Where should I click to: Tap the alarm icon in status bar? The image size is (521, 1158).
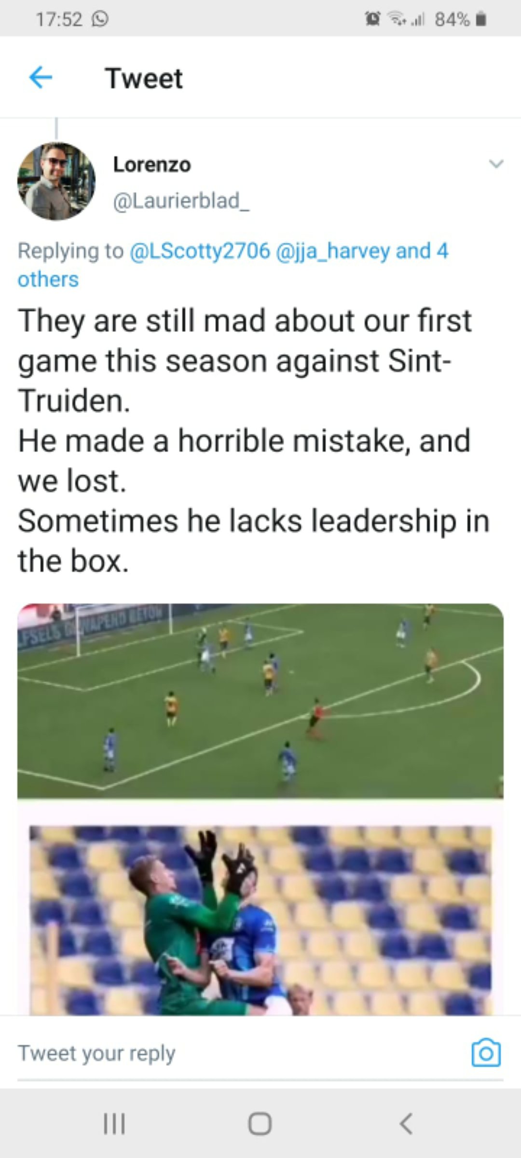pyautogui.click(x=372, y=19)
